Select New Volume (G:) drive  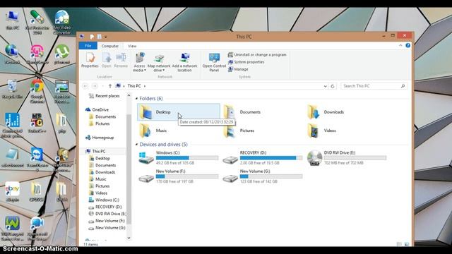[x=262, y=176]
